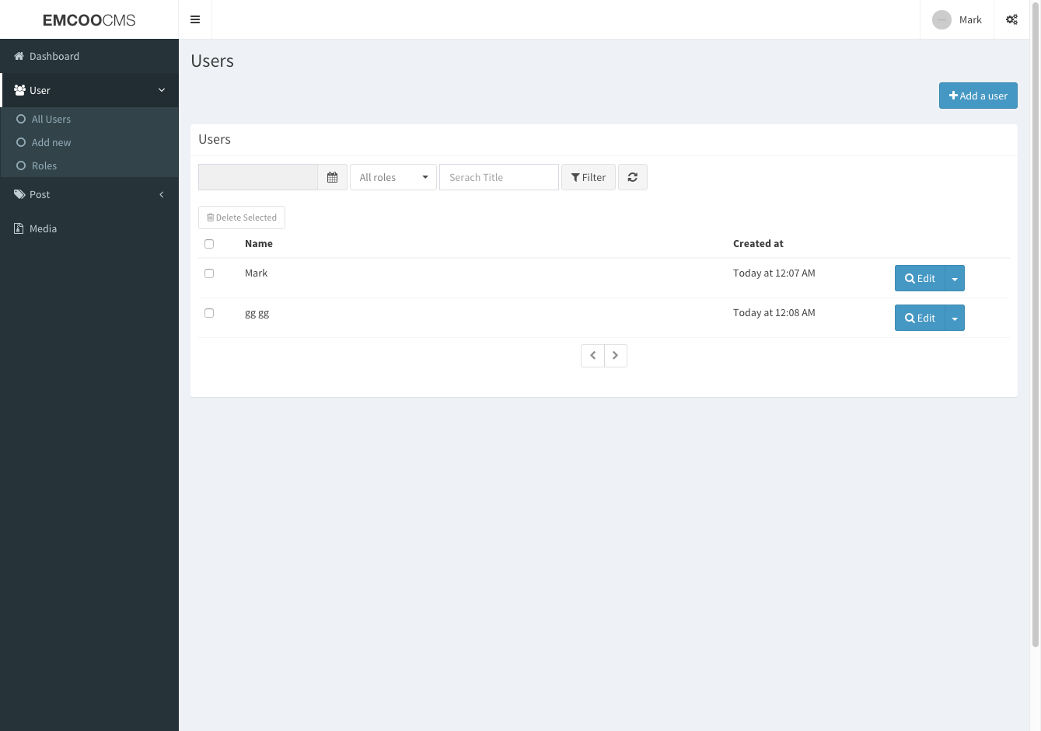Toggle the select-all checkbox in table header

click(x=209, y=244)
